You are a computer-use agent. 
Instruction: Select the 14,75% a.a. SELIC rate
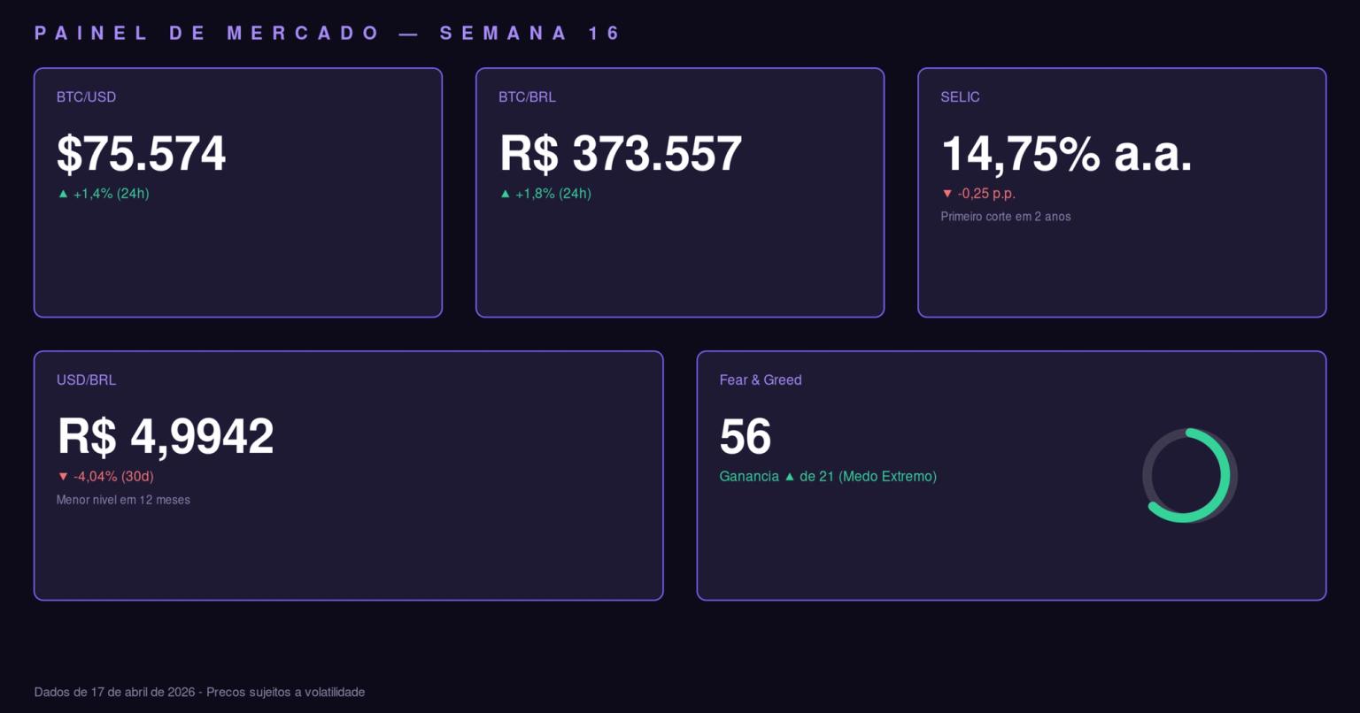[1066, 154]
